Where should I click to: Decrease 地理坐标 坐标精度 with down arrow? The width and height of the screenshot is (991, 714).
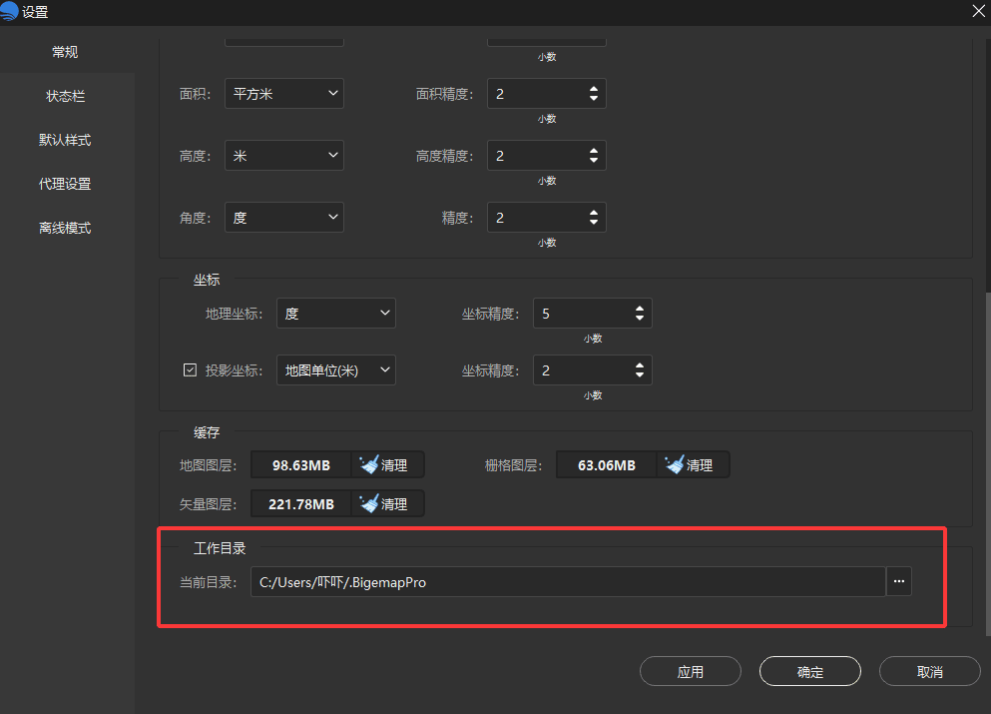(x=640, y=318)
